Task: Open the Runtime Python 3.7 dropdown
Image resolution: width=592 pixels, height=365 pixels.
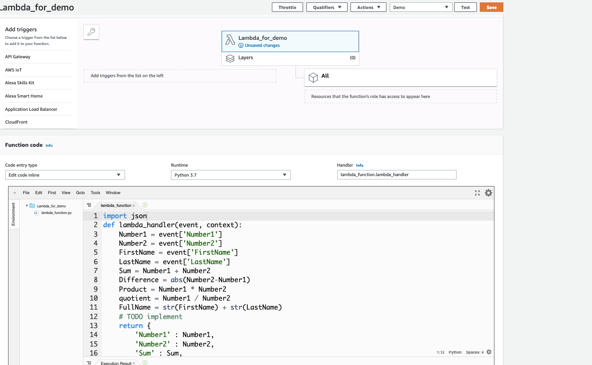Action: (231, 175)
